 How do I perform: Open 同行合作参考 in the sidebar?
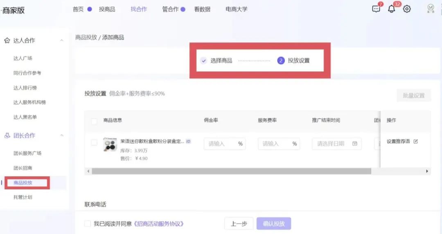pyautogui.click(x=27, y=73)
